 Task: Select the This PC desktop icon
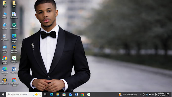click(5, 15)
